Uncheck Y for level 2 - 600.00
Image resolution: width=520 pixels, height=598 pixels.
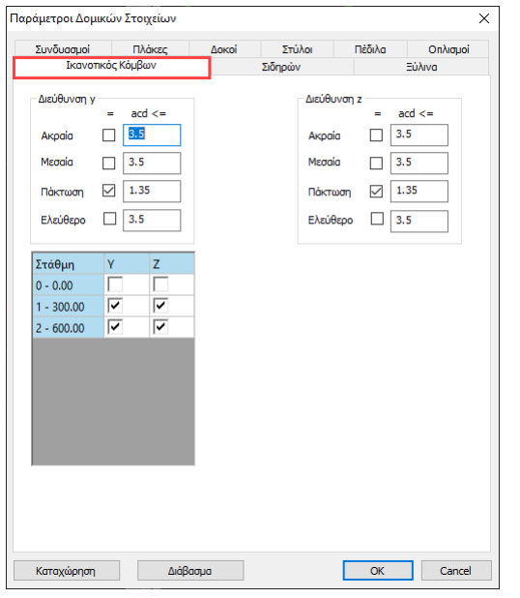(115, 327)
